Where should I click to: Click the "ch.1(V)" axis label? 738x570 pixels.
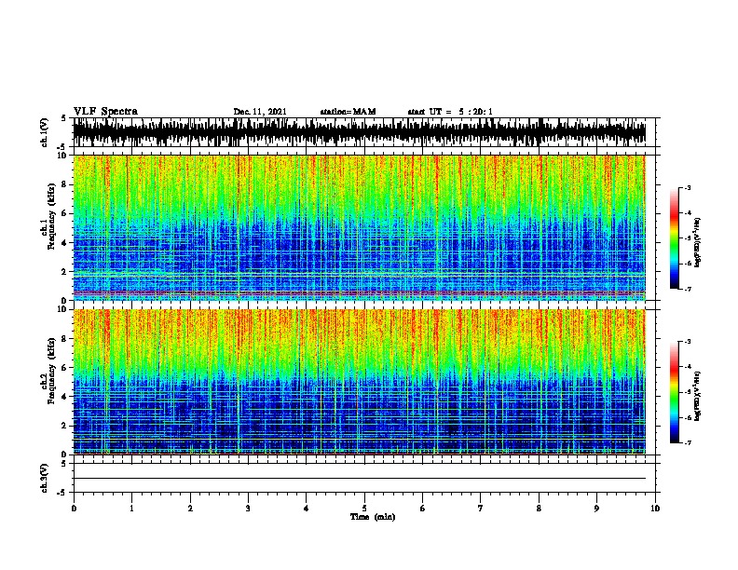pyautogui.click(x=45, y=132)
